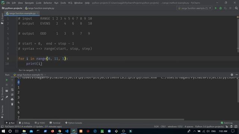Viewport: 239px width, 134px height.
Task: Close the Run panel 'range function example (1)' tab
Action: pos(45,75)
